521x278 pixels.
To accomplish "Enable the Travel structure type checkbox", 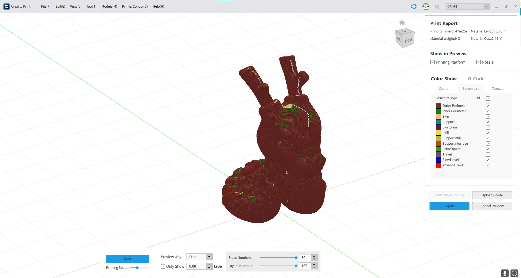I will pos(488,154).
